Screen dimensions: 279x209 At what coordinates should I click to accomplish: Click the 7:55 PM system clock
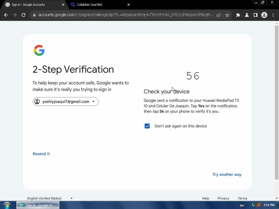tap(269, 205)
